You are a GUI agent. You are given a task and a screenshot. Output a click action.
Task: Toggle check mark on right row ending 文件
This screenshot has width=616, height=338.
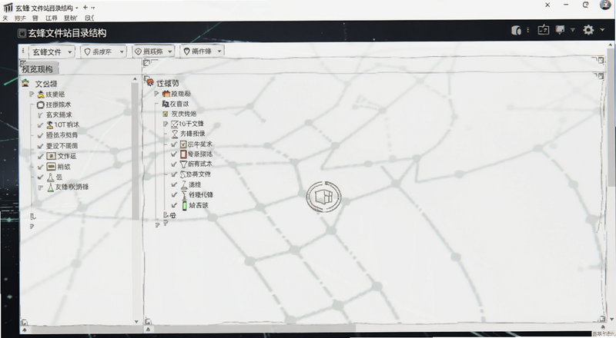coord(174,174)
